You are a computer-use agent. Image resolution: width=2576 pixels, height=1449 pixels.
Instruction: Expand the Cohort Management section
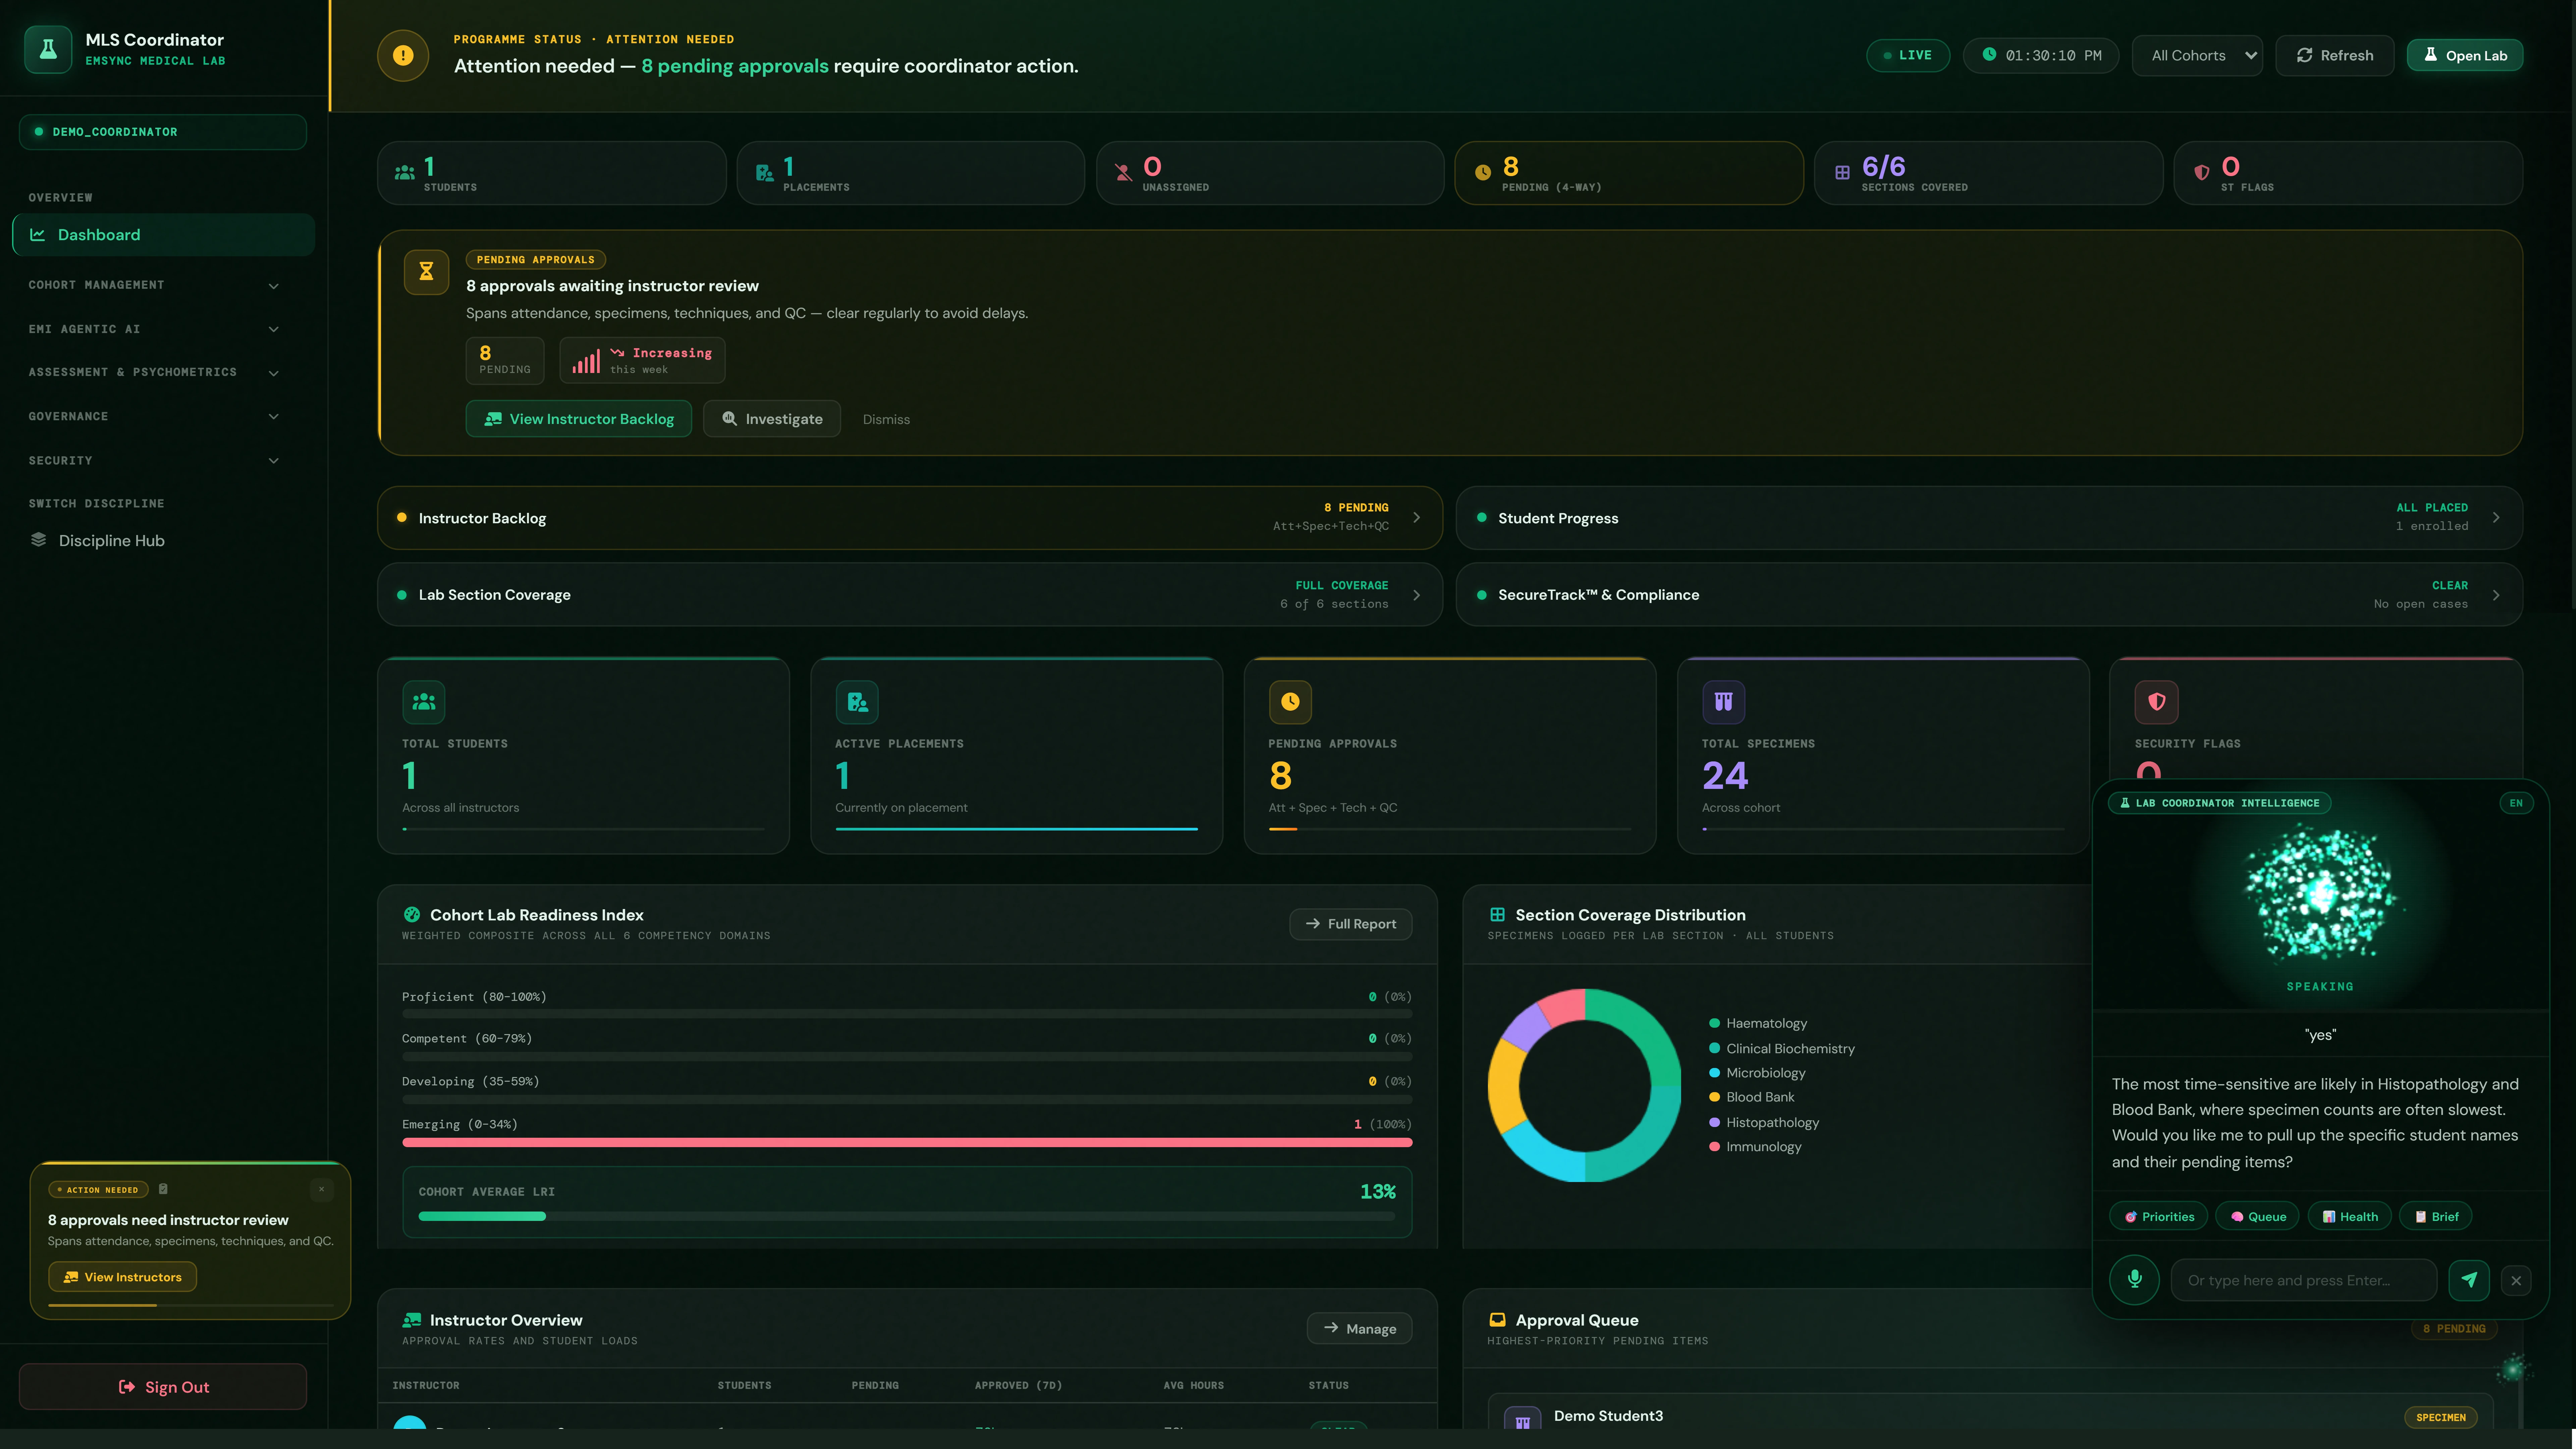coord(155,285)
